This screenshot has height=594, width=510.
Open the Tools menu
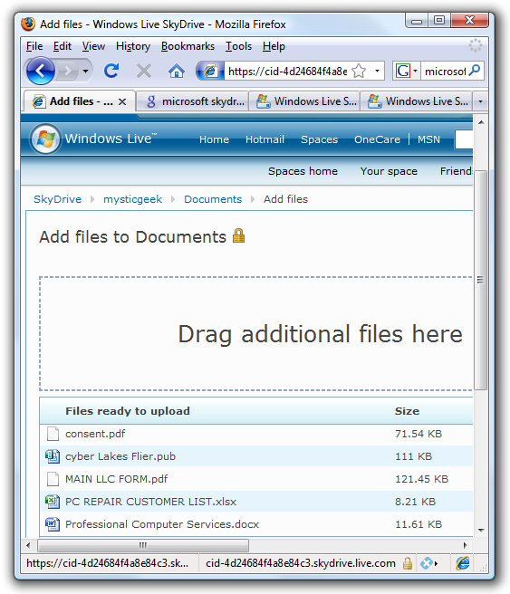coord(238,46)
